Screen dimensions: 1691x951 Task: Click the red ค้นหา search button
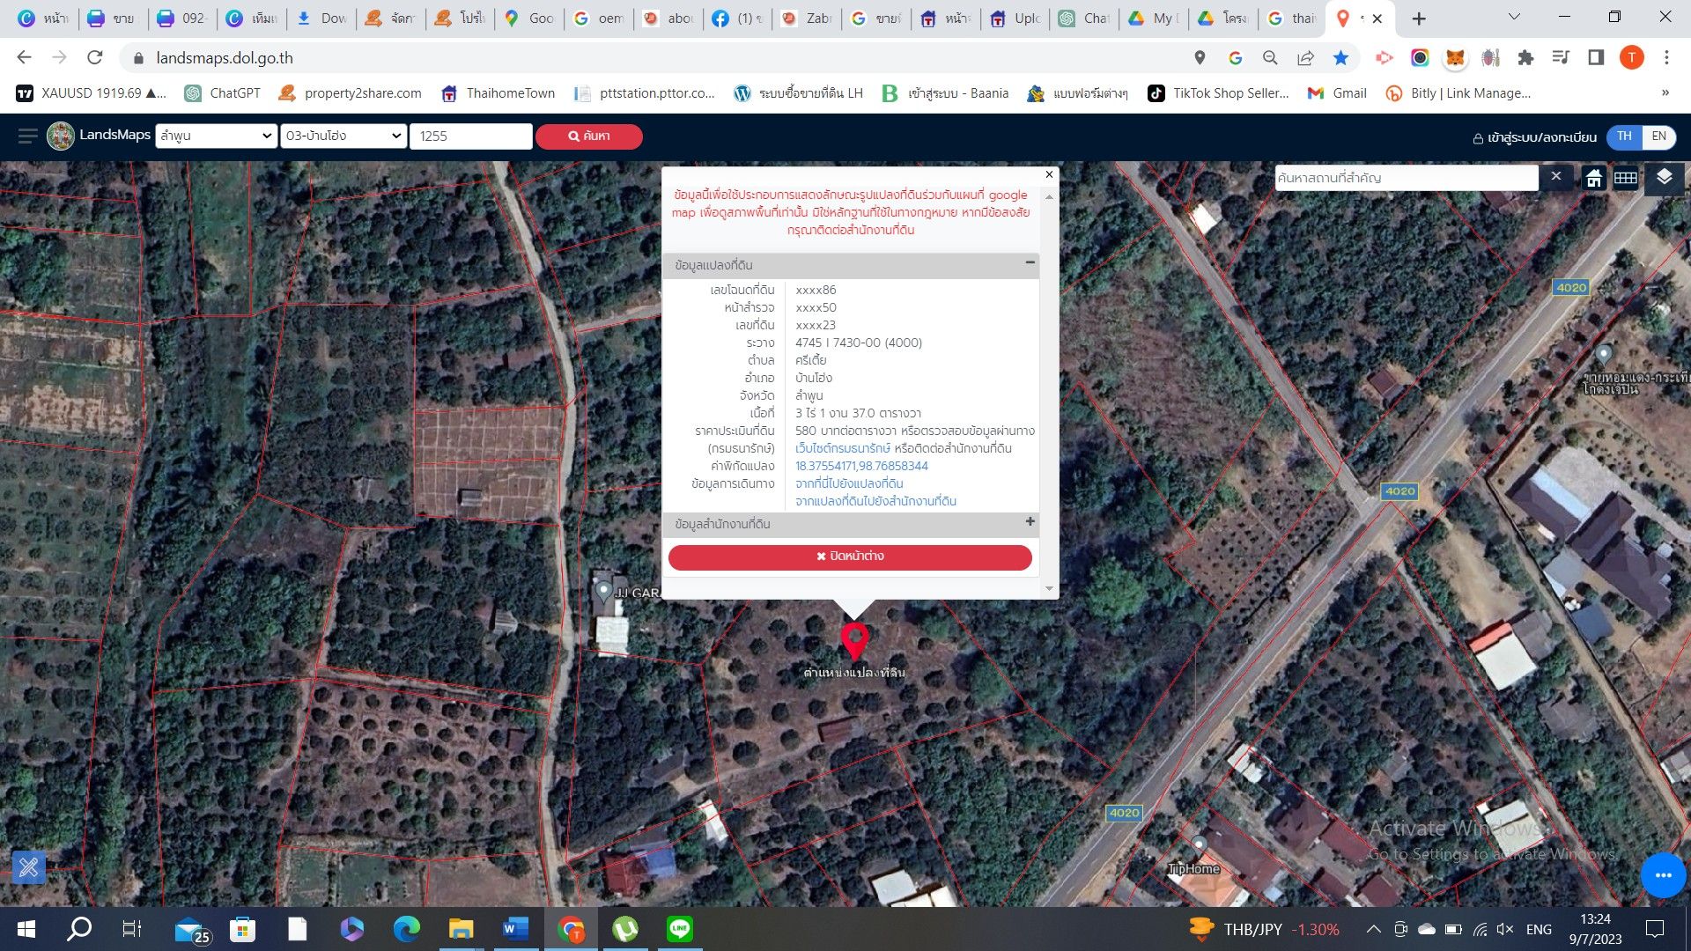tap(588, 136)
